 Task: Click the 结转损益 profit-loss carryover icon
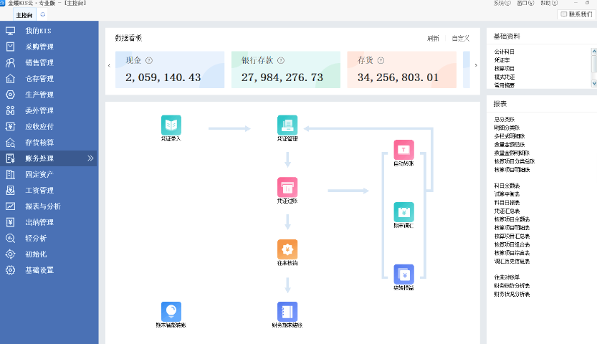tap(403, 274)
